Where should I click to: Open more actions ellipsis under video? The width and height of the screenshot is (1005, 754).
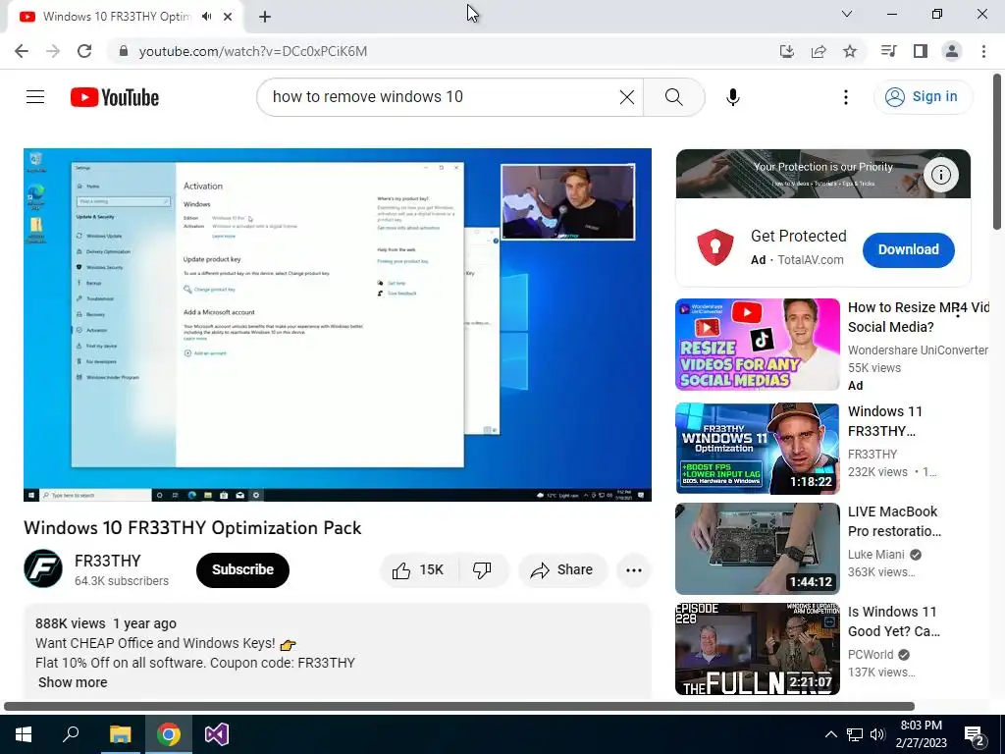click(634, 570)
